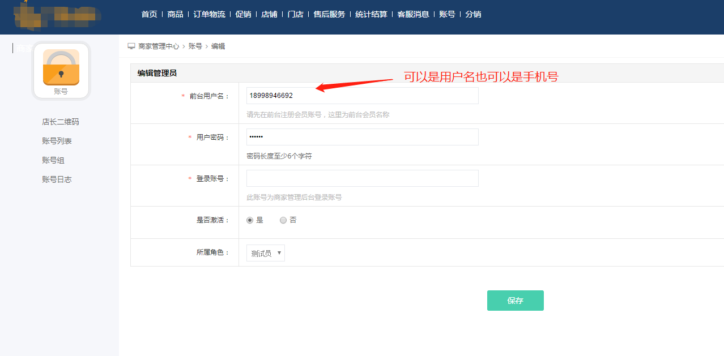Click the monitor icon in breadcrumb
The image size is (724, 356).
(131, 46)
